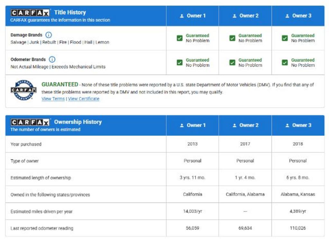The image size is (329, 241).
Task: Click the 'Year purchased' row label
Action: [x=26, y=144]
